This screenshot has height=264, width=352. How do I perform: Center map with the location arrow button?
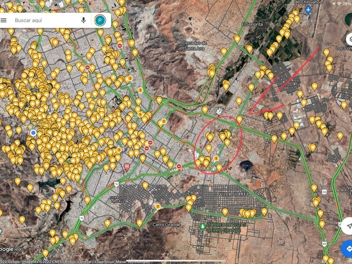click(347, 226)
